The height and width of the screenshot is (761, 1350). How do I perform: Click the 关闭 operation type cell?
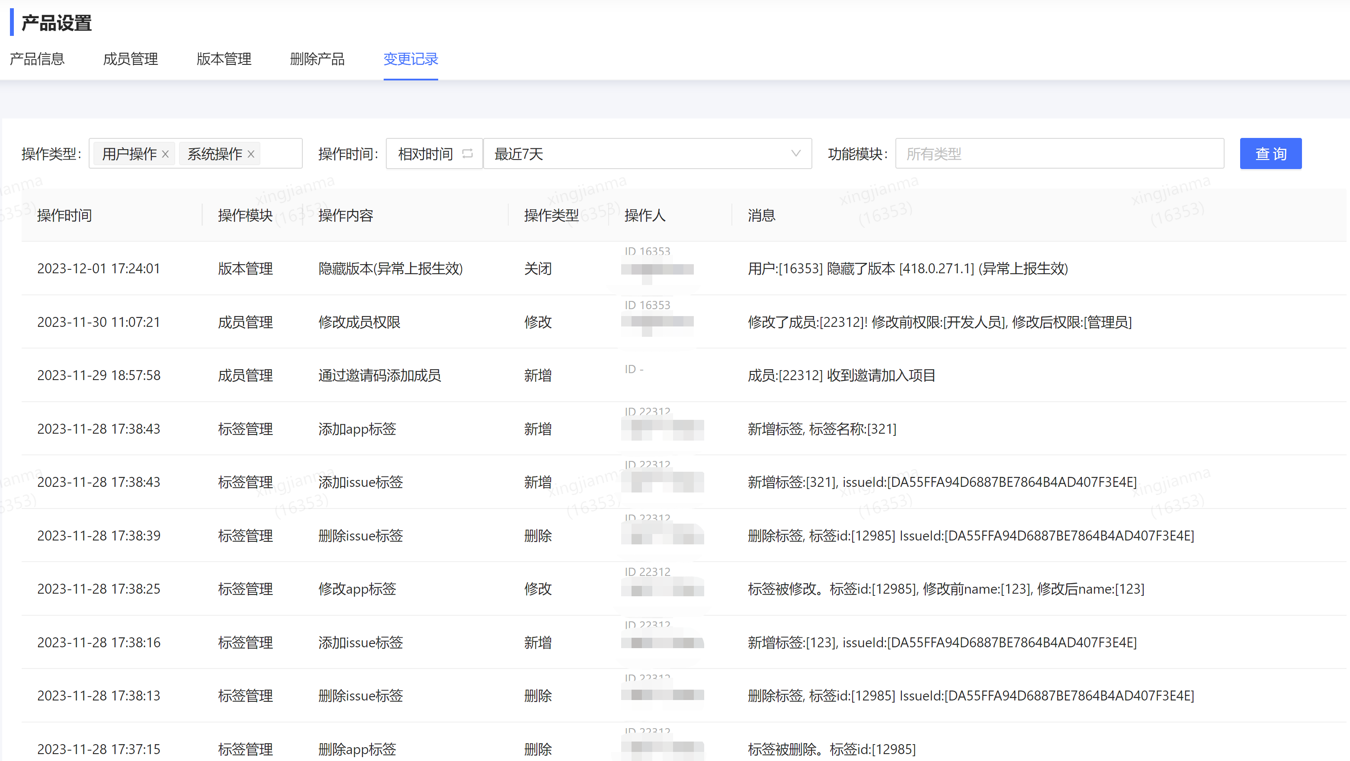pos(538,269)
